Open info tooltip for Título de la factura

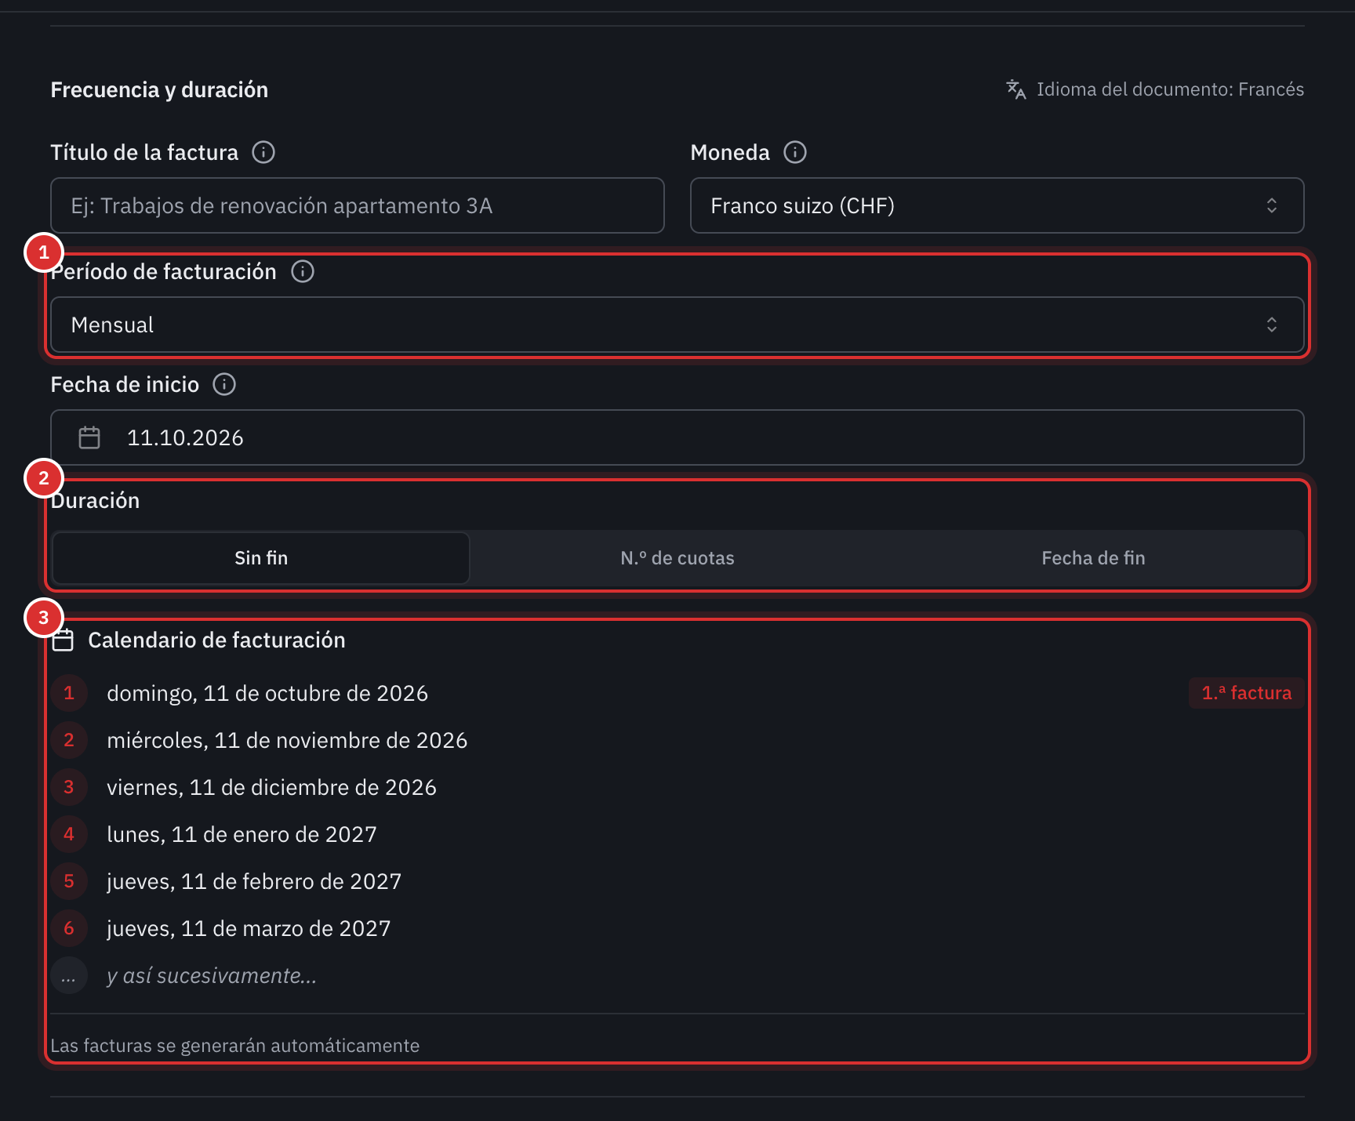coord(263,152)
